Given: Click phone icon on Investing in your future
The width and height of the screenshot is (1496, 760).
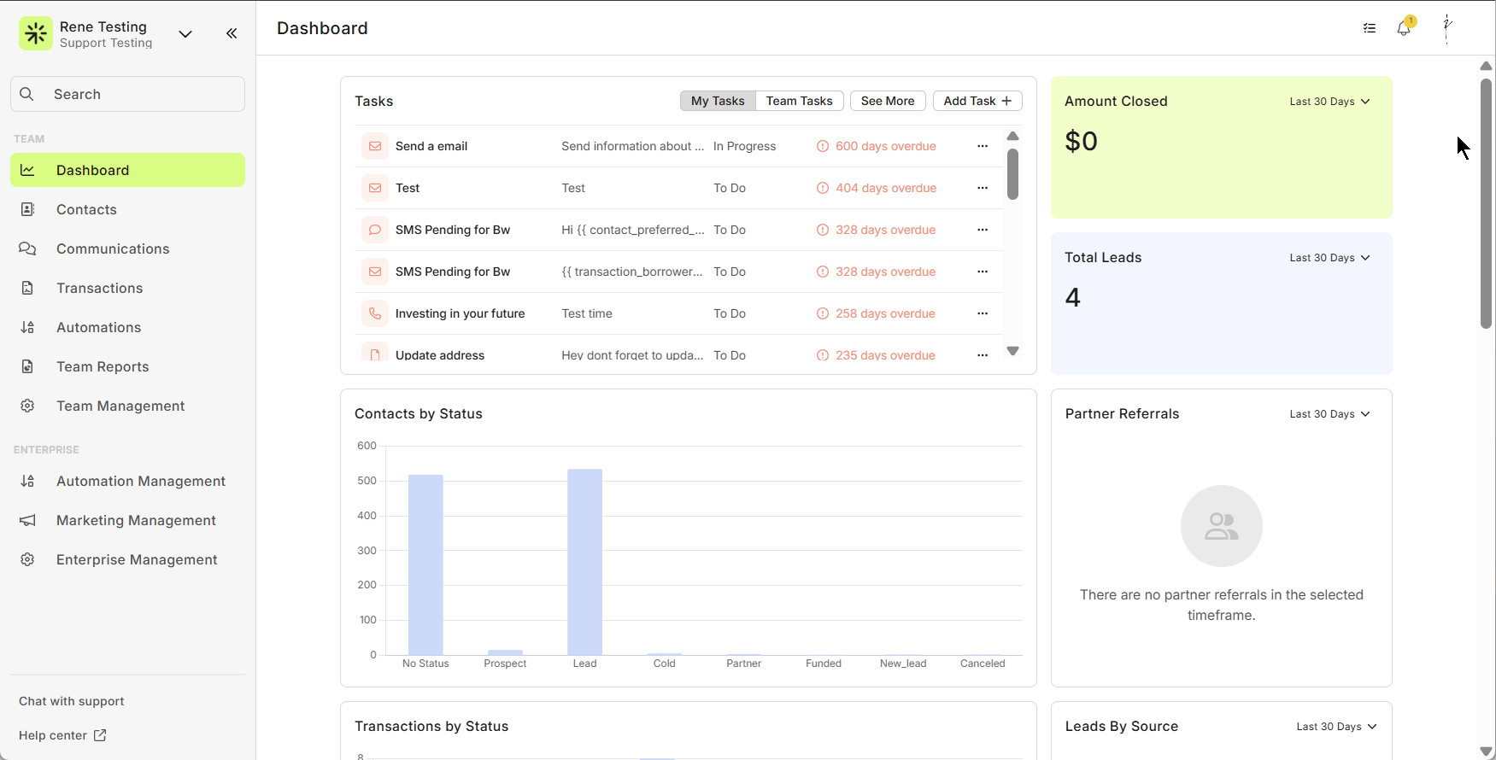Looking at the screenshot, I should [x=375, y=313].
